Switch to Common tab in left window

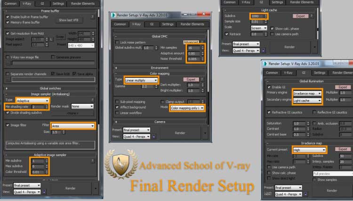coord(10,4)
